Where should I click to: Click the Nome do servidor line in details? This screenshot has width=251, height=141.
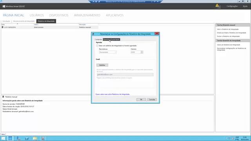pyautogui.click(x=14, y=104)
